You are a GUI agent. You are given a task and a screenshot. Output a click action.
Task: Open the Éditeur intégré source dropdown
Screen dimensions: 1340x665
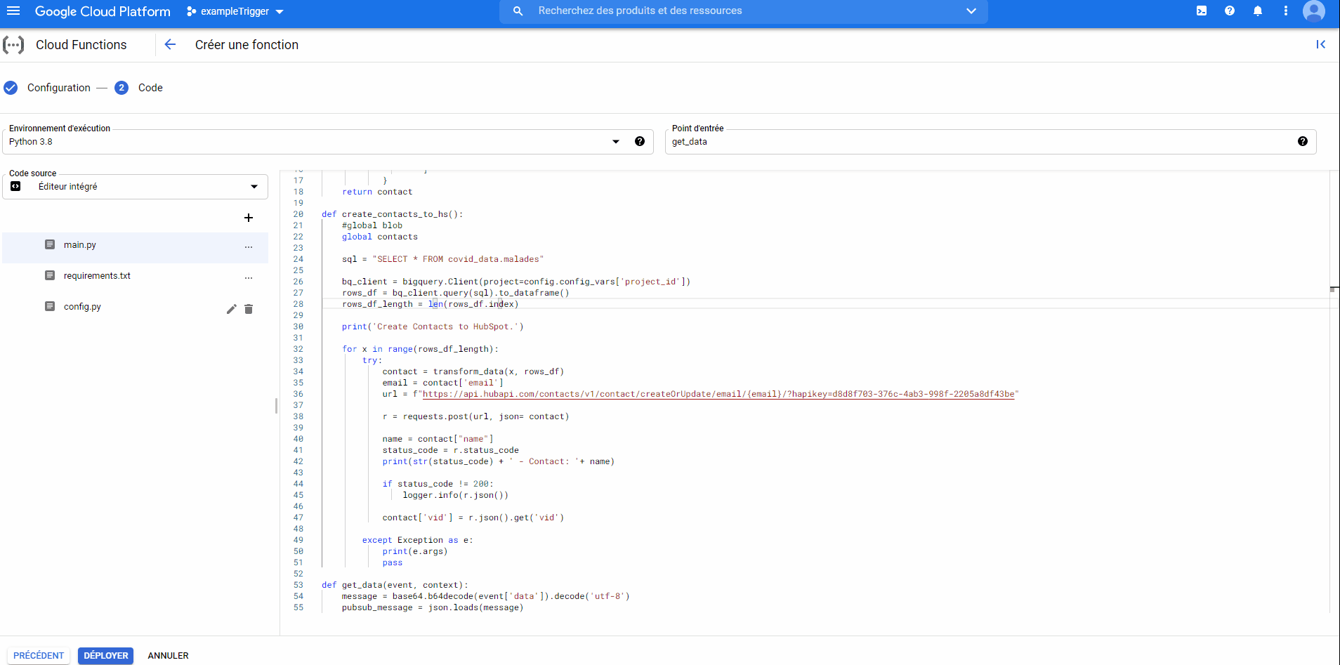click(136, 187)
